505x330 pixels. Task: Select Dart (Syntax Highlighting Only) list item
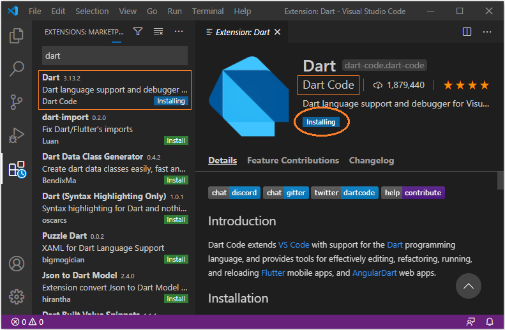[115, 209]
